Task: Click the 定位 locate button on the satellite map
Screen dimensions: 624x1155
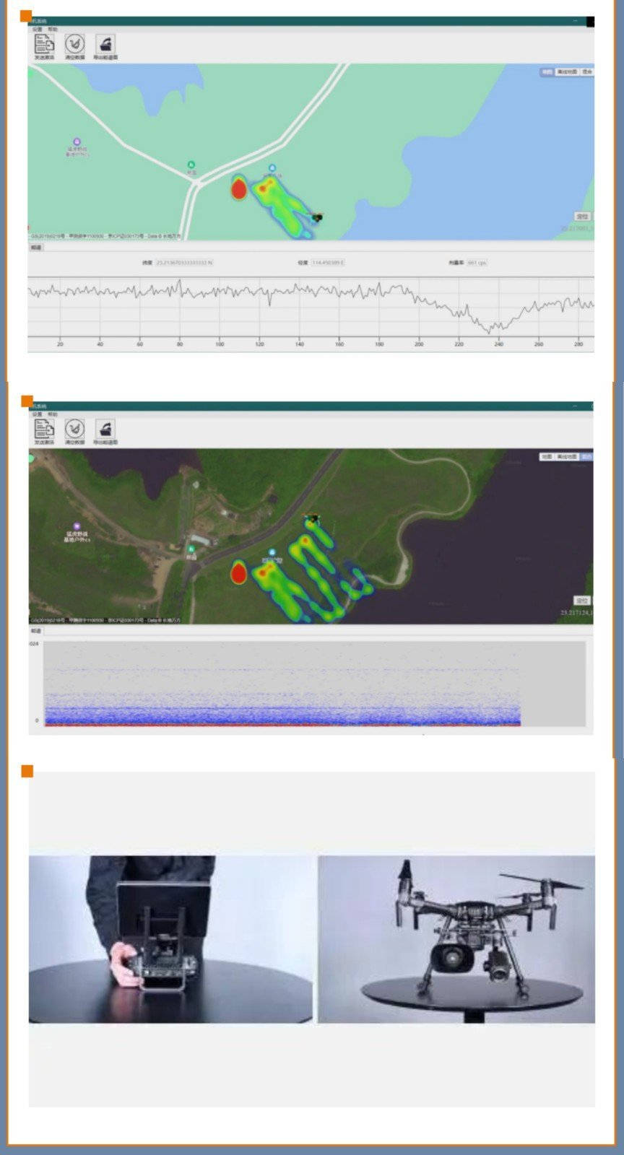Action: [x=582, y=601]
